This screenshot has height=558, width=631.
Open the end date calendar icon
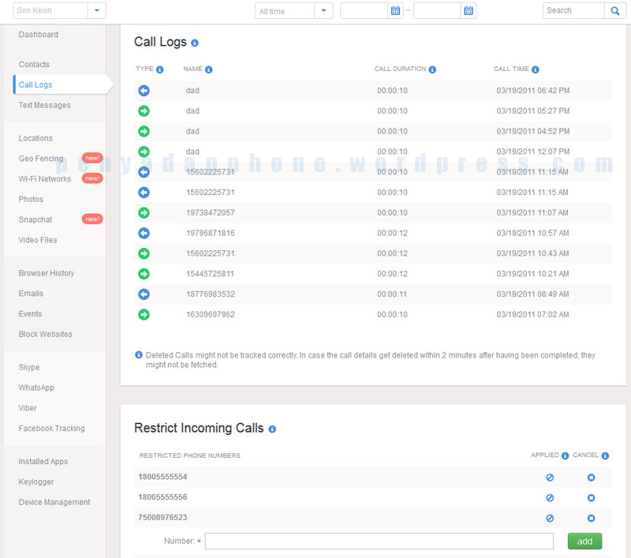tap(469, 11)
